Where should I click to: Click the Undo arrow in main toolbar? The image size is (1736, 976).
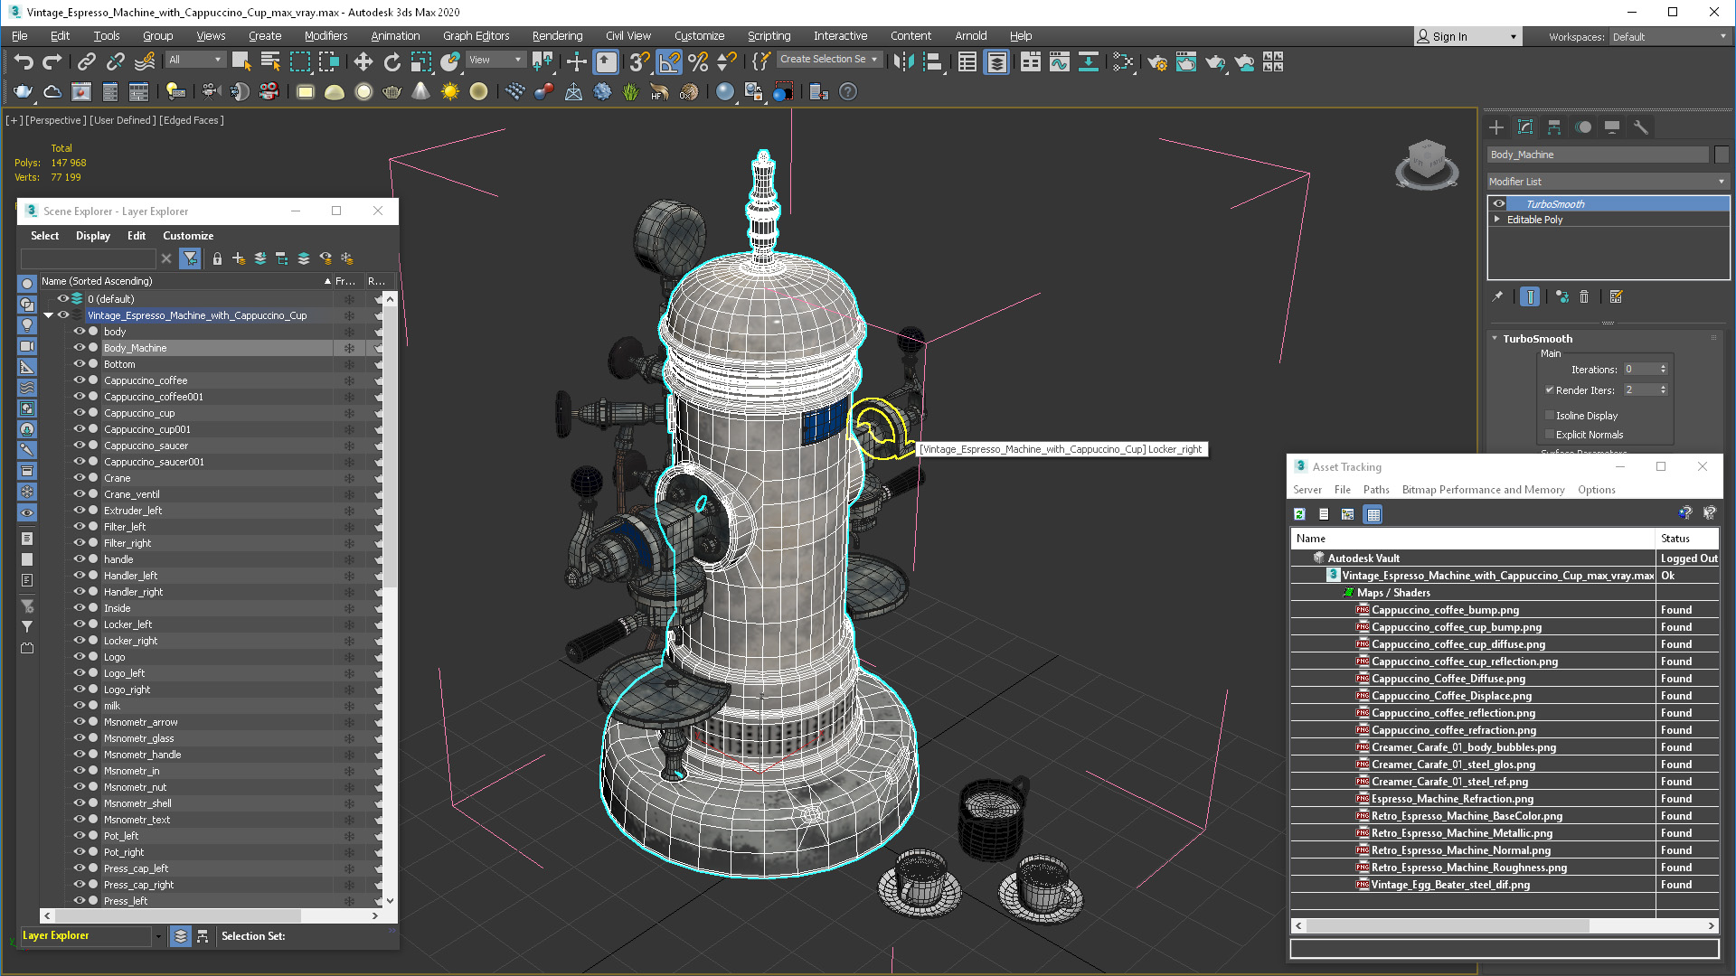coord(24,61)
